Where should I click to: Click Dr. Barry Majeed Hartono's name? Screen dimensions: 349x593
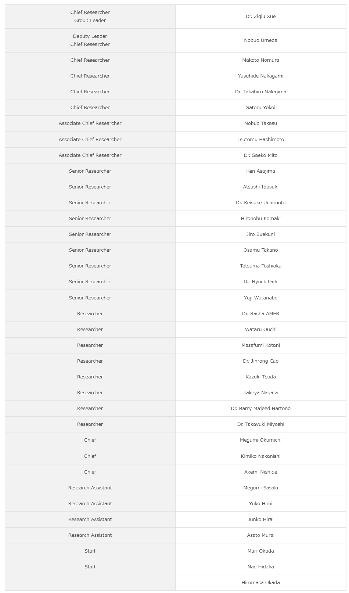[x=260, y=409]
